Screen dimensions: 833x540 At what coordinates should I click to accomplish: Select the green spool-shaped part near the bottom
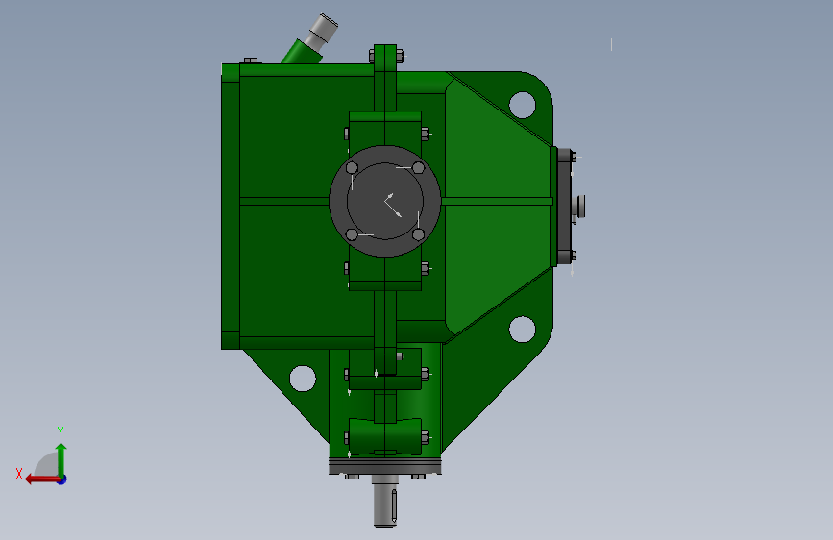[x=385, y=436]
